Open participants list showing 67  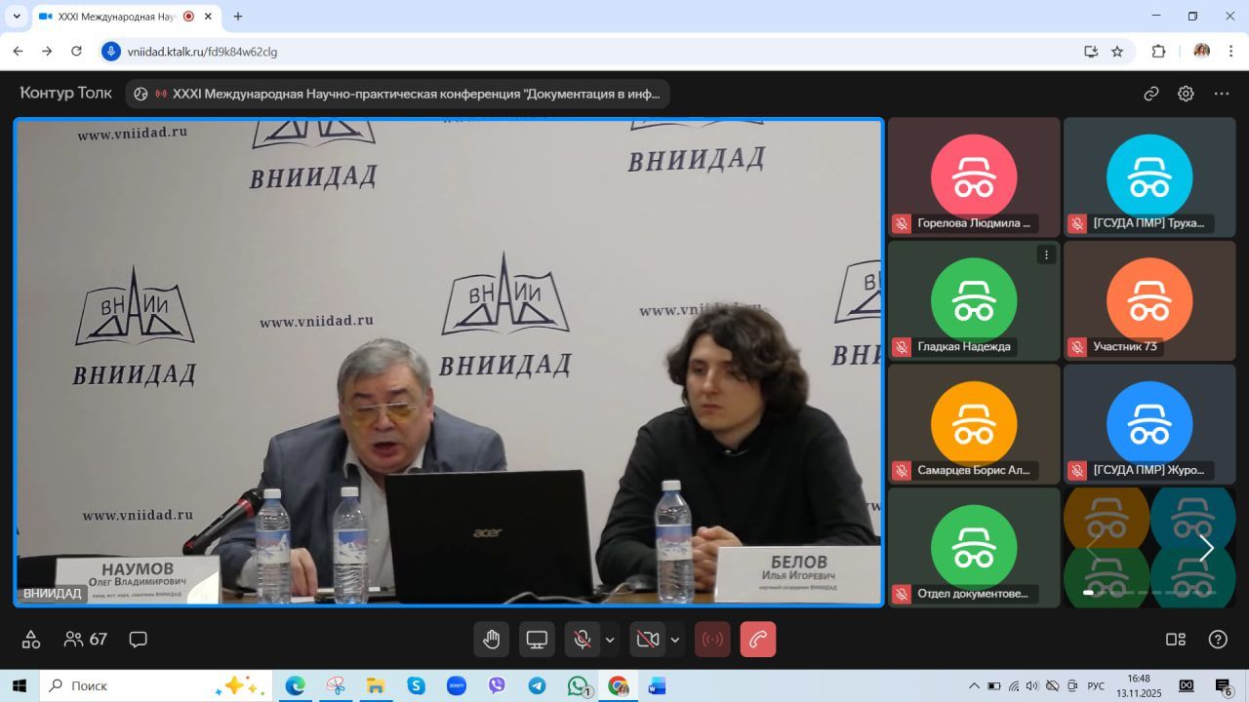(x=86, y=640)
